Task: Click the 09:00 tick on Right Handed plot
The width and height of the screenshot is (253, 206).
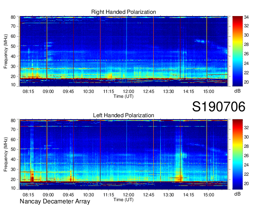Action: [48, 91]
